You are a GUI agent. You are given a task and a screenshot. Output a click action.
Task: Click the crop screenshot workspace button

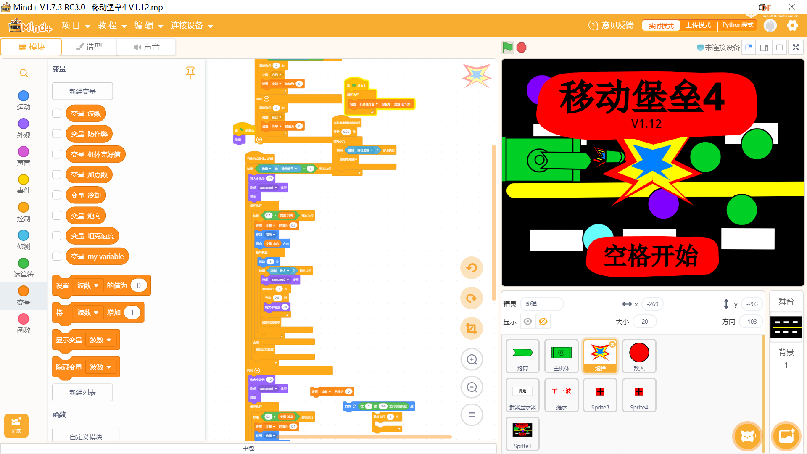472,328
